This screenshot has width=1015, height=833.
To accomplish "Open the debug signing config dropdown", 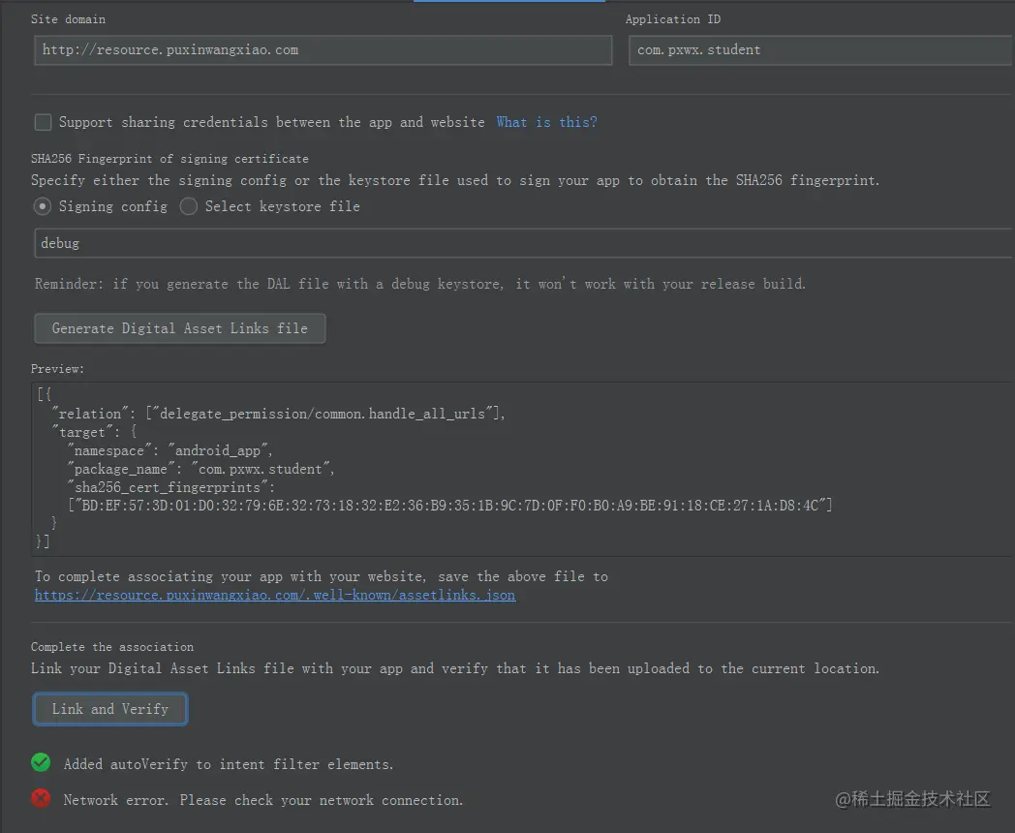I will pyautogui.click(x=523, y=243).
